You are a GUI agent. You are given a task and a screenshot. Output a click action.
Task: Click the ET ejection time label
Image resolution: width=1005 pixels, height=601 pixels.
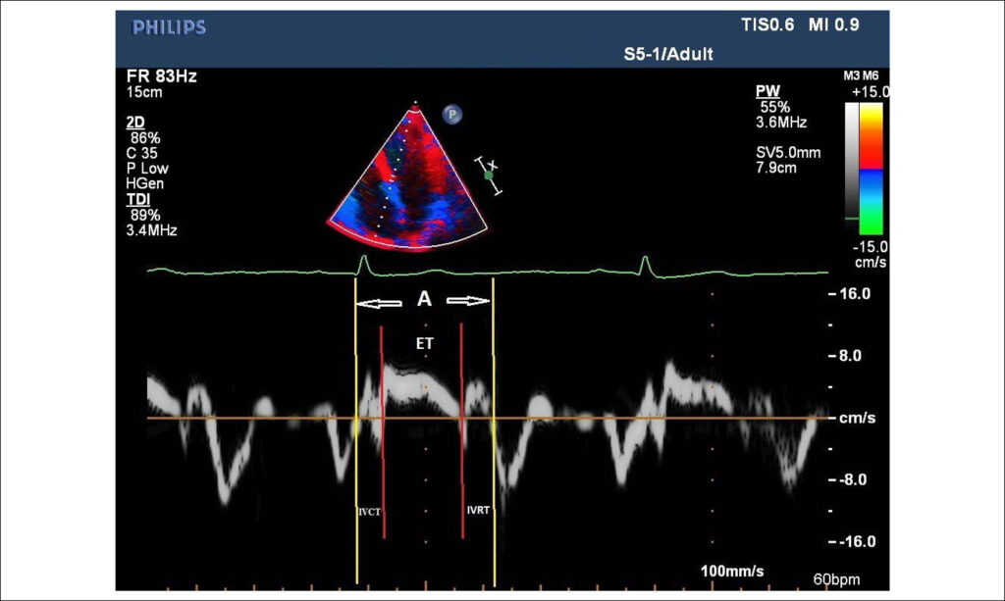[424, 344]
